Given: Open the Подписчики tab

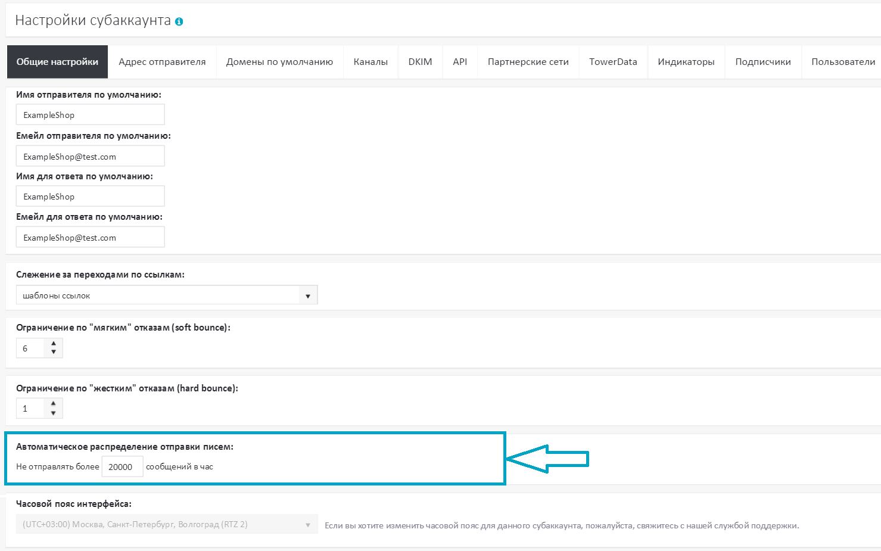Looking at the screenshot, I should (763, 62).
